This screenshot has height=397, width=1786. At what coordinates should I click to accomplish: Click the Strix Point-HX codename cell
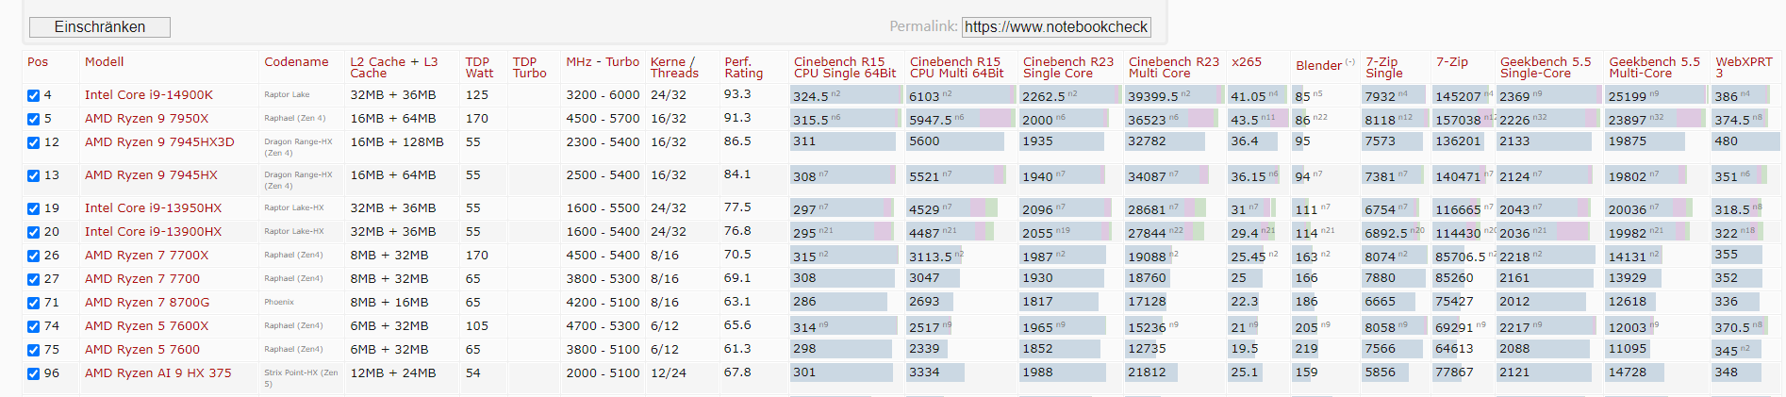point(301,378)
